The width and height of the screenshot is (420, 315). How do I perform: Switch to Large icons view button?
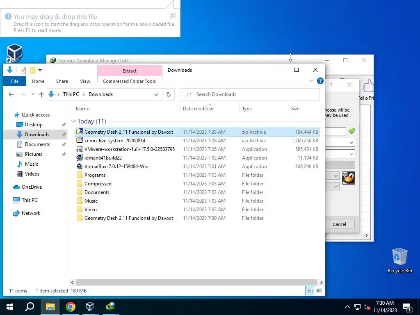pos(318,290)
